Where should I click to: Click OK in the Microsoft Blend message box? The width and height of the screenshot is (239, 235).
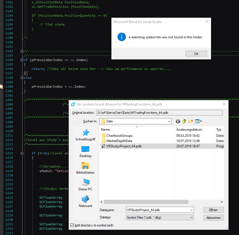(x=196, y=54)
